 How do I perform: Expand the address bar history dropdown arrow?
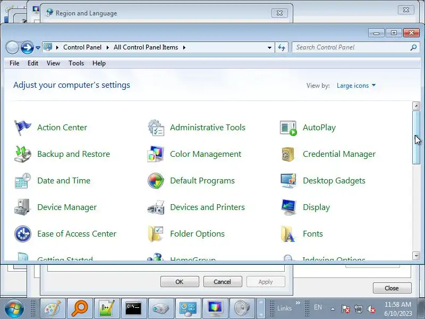coord(269,47)
